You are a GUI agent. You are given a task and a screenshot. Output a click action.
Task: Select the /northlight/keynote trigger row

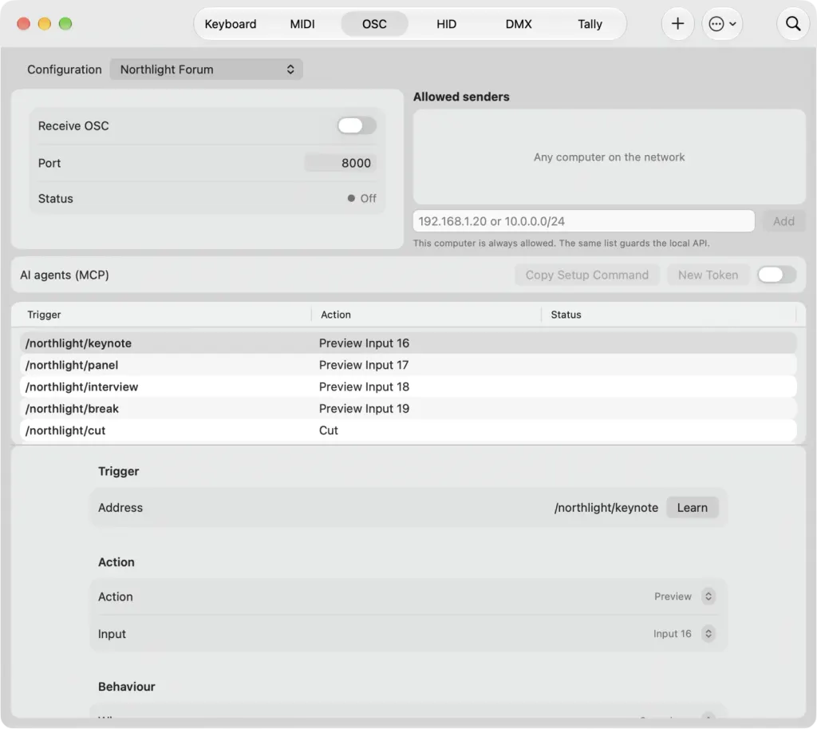point(408,343)
